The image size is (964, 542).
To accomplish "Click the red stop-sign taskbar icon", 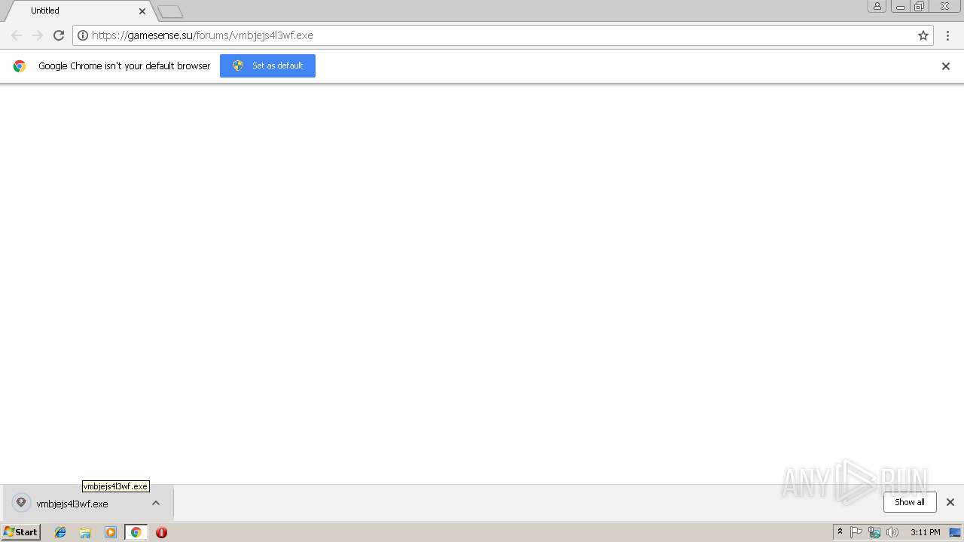I will pyautogui.click(x=161, y=532).
